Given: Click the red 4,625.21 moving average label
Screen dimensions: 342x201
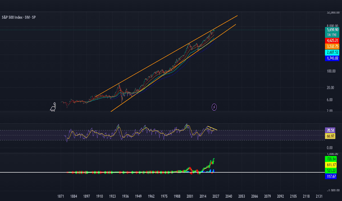Looking at the screenshot, I should 332,41.
